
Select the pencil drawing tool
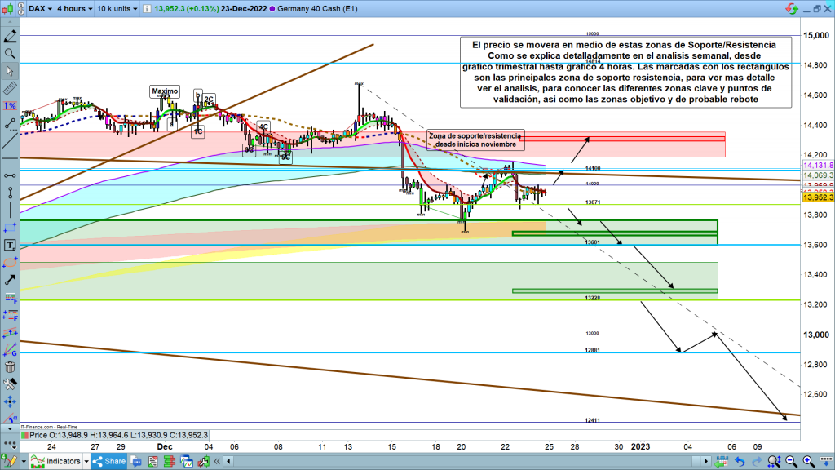pyautogui.click(x=10, y=38)
